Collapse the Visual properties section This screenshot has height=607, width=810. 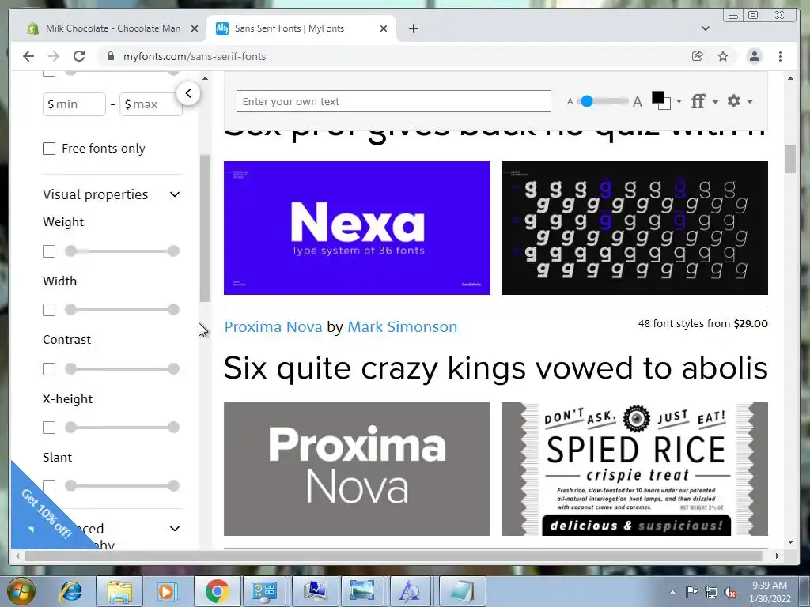pos(175,194)
